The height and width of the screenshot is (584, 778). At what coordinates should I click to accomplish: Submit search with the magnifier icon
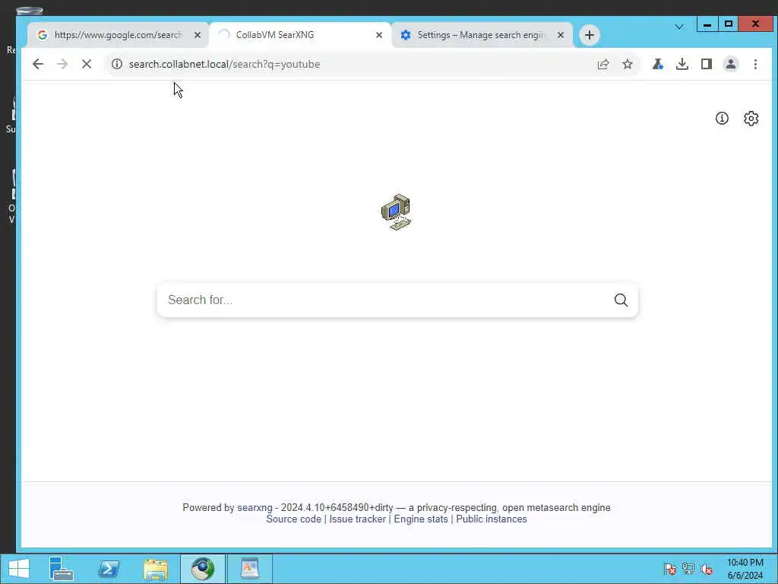621,300
